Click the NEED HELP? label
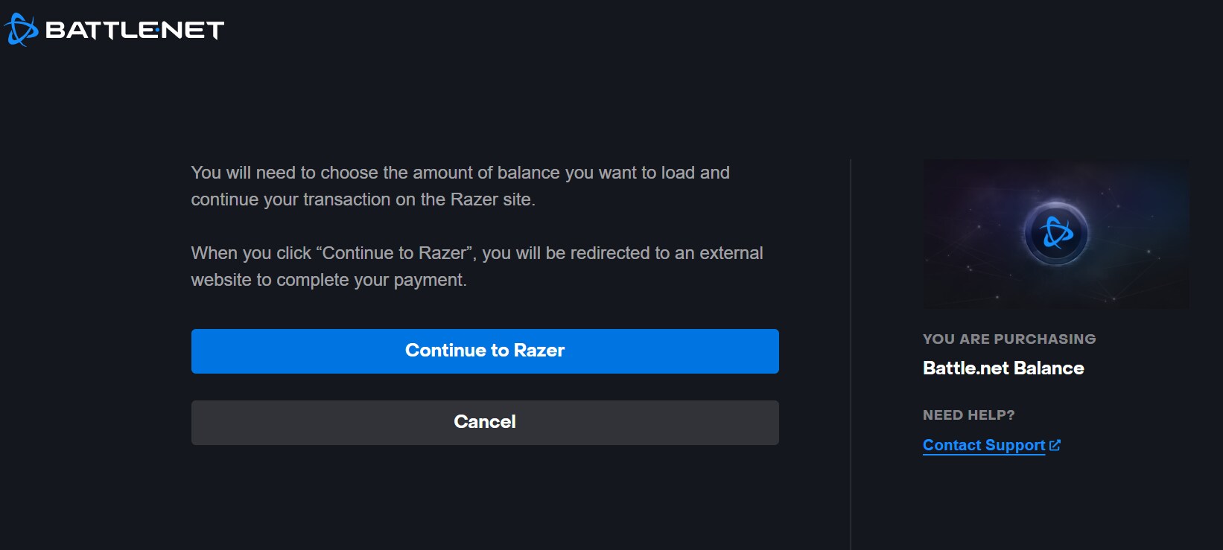 pyautogui.click(x=968, y=415)
